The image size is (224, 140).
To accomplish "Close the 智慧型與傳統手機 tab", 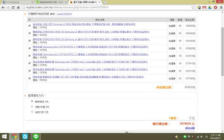I will click(x=66, y=2).
